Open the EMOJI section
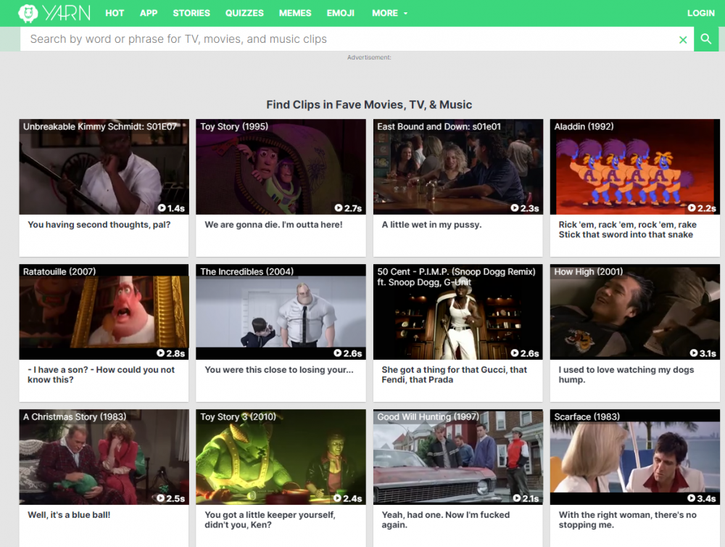 341,13
